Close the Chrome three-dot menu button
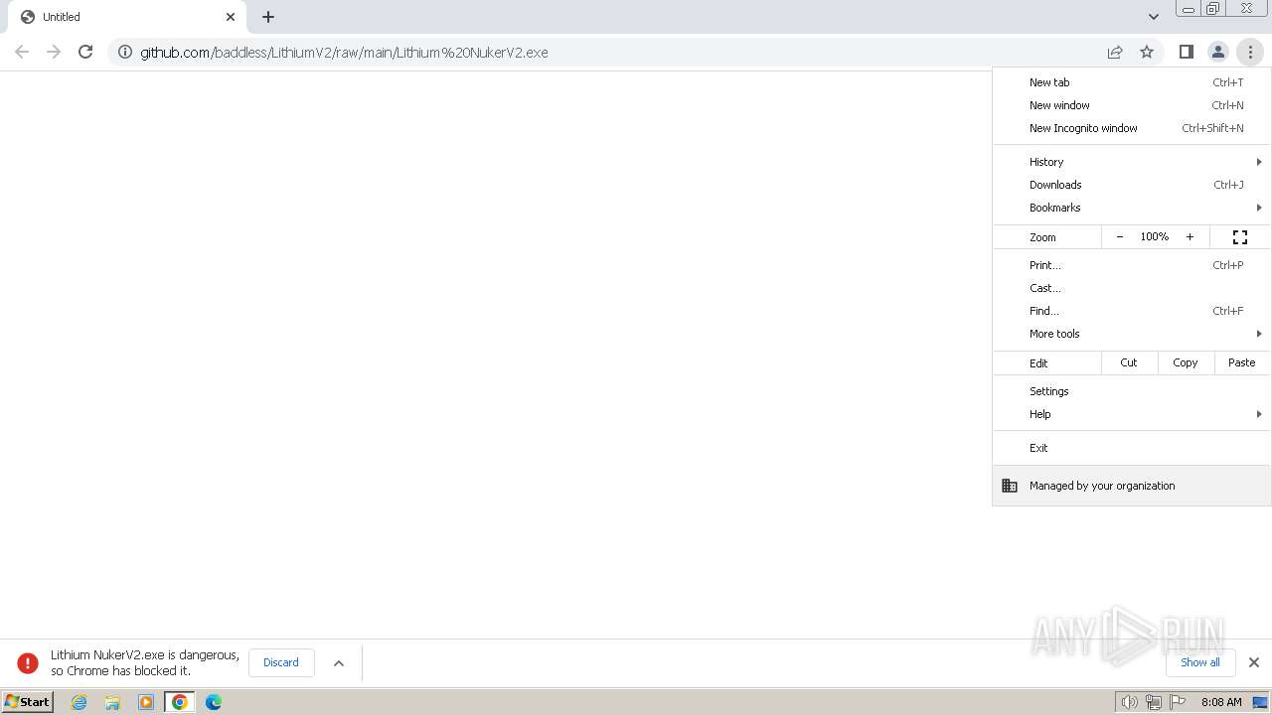 pos(1250,52)
